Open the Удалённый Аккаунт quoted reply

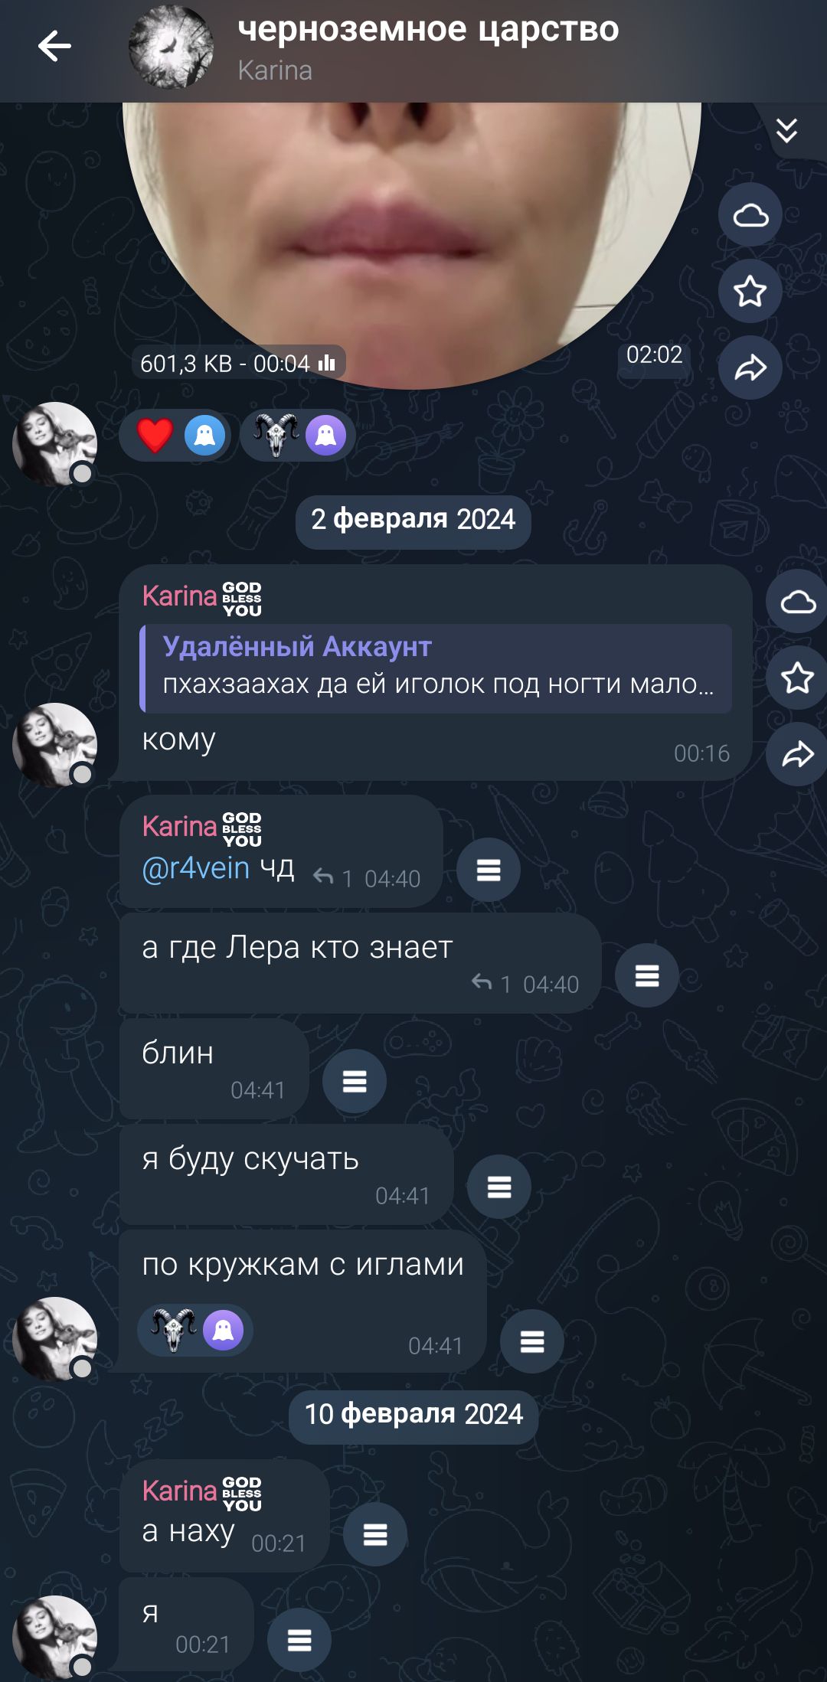(x=436, y=668)
